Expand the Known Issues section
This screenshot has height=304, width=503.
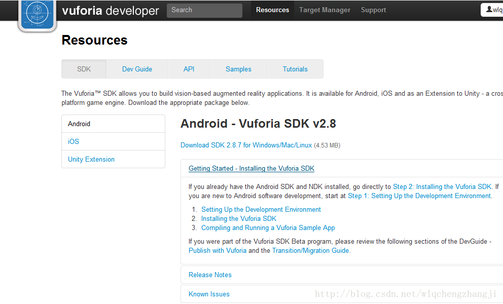tap(209, 294)
